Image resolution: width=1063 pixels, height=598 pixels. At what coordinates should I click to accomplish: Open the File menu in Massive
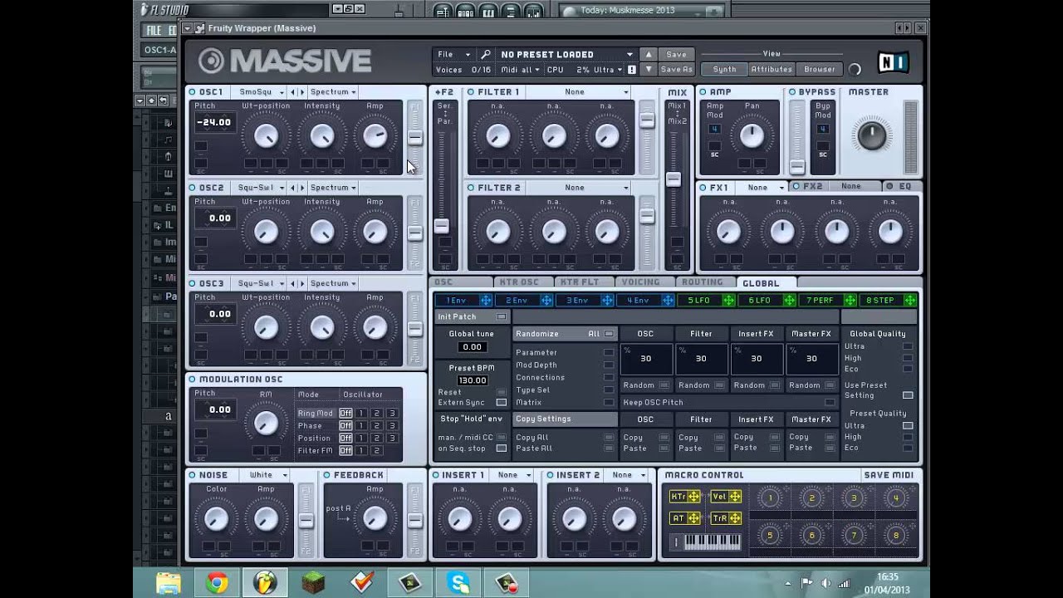click(453, 54)
